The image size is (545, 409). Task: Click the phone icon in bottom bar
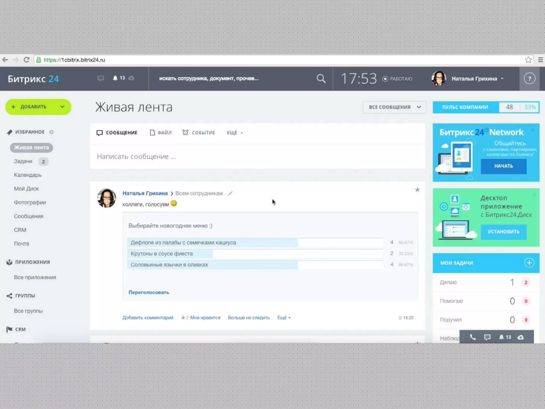473,337
